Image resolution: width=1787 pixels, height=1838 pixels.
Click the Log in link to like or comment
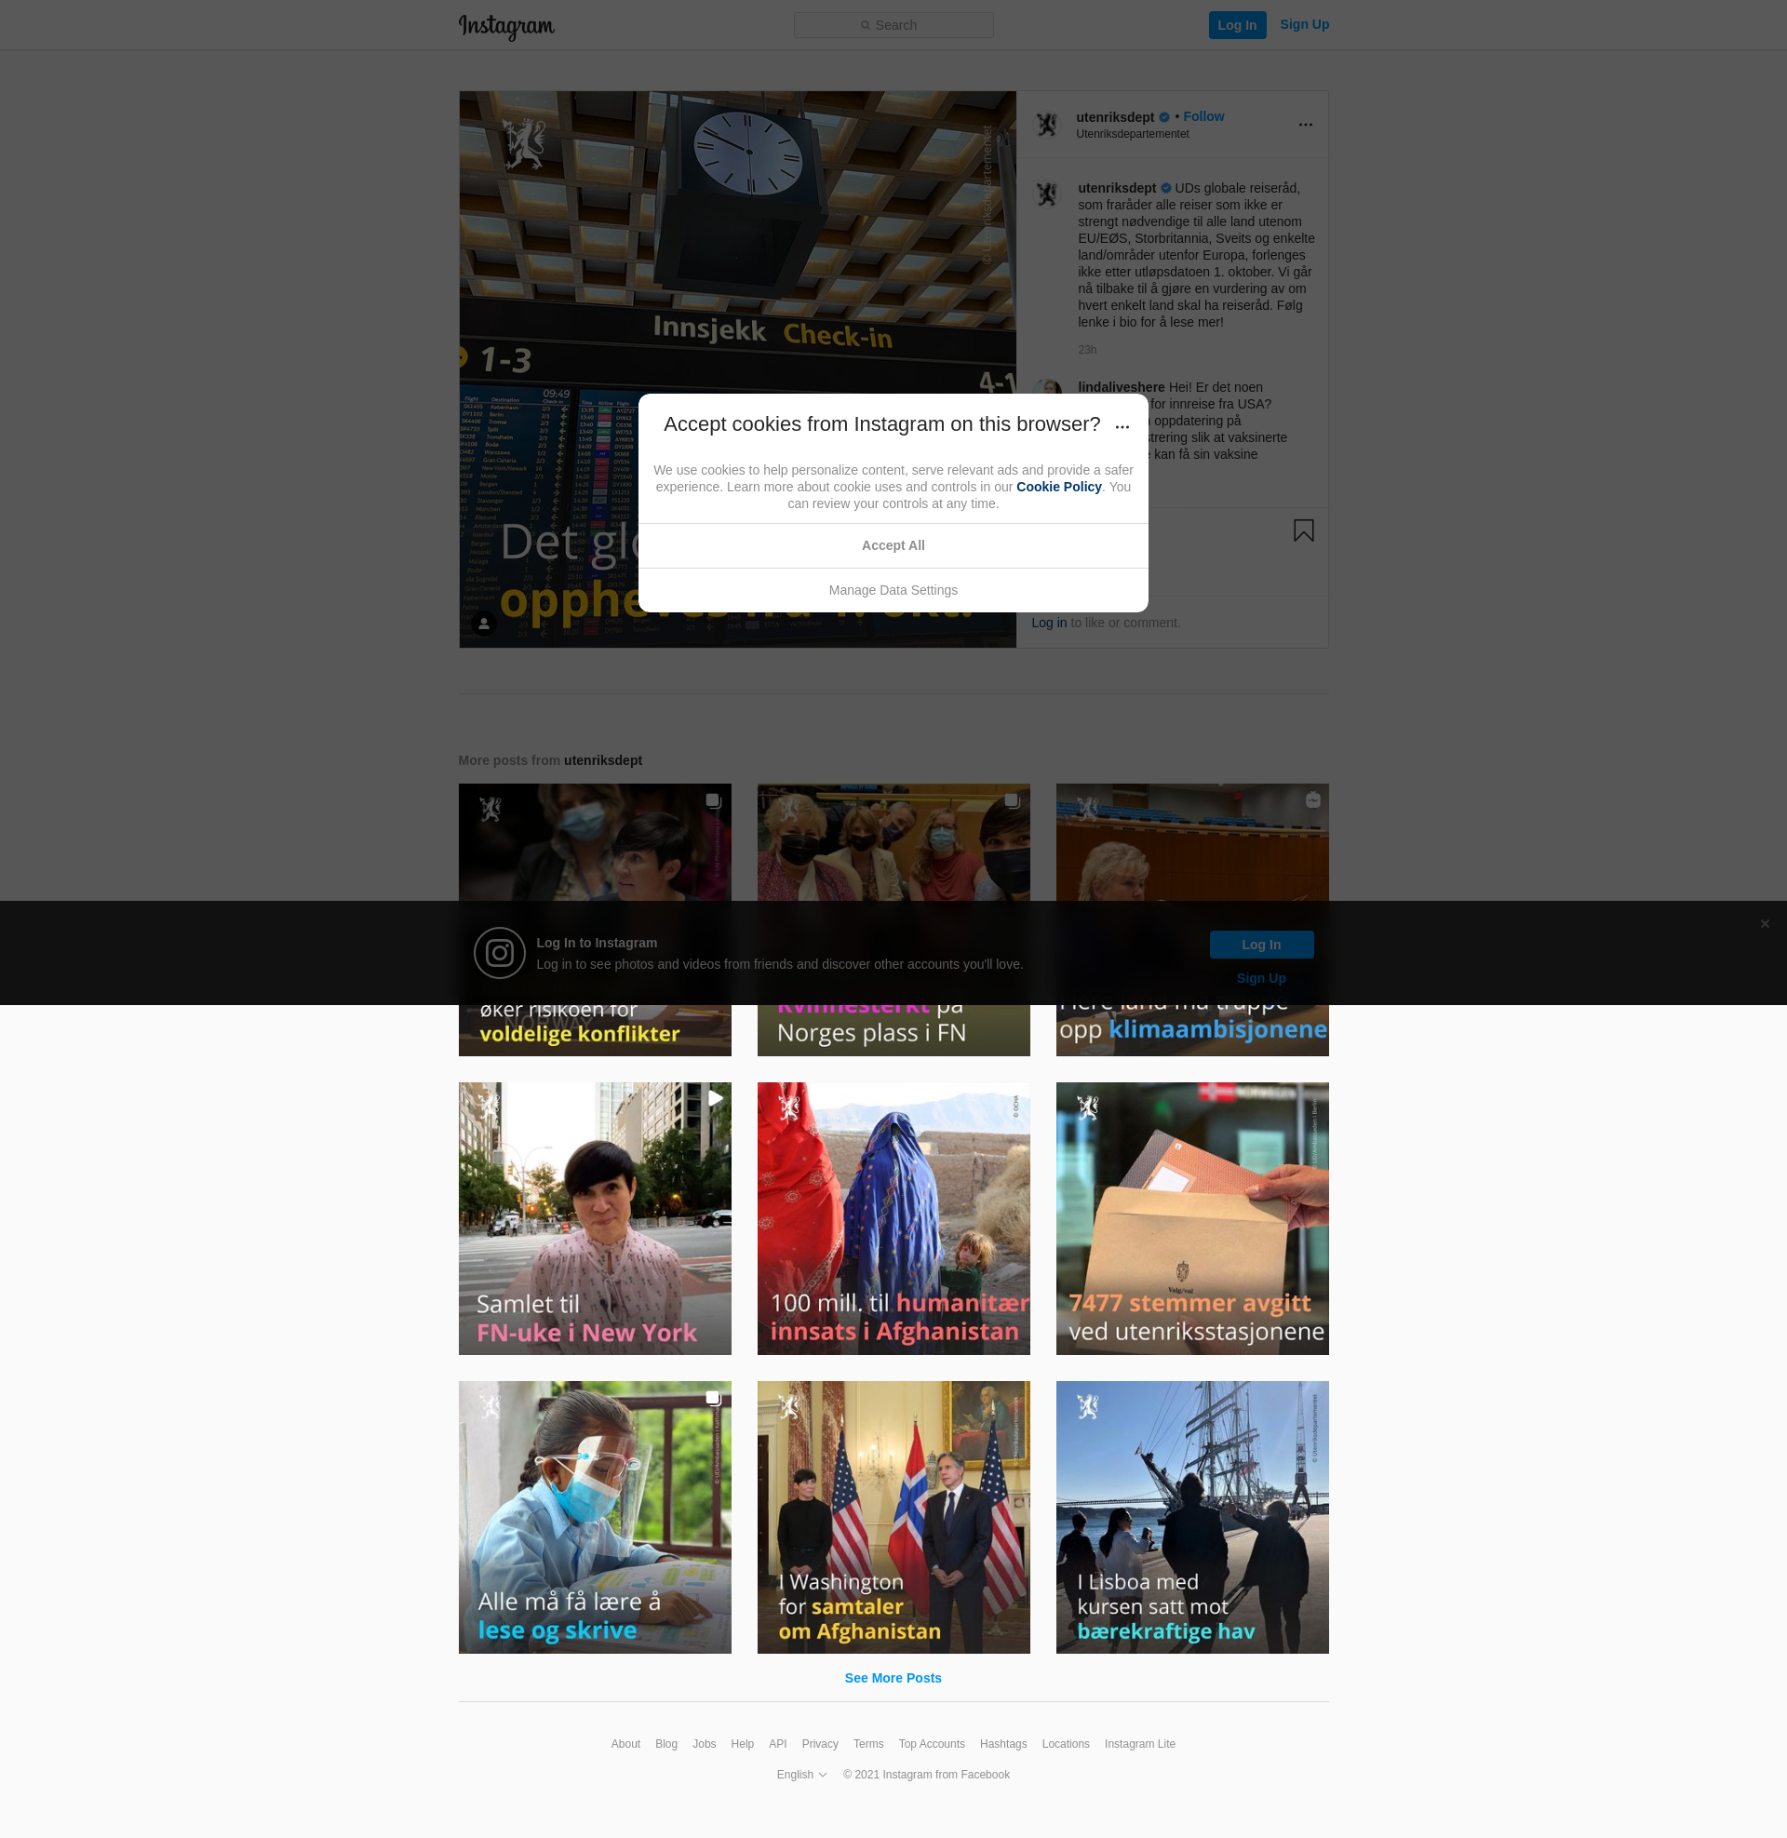coord(1048,623)
